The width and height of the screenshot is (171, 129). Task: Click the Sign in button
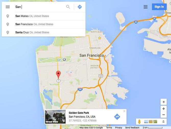pyautogui.click(x=159, y=7)
